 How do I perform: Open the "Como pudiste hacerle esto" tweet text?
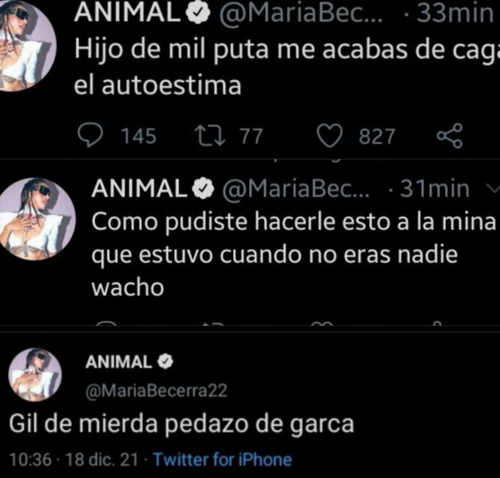click(293, 254)
